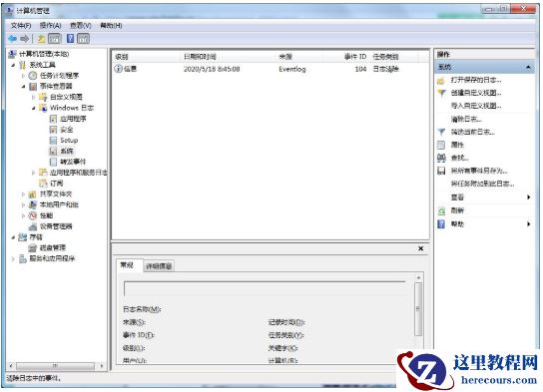Collapse the 系统工具 tree node
The width and height of the screenshot is (543, 392).
[13, 65]
